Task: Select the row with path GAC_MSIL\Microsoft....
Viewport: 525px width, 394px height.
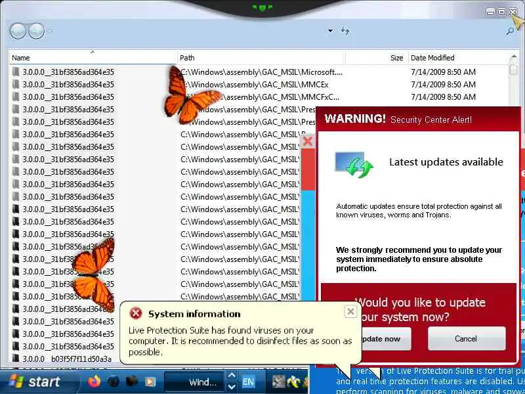Action: click(259, 72)
